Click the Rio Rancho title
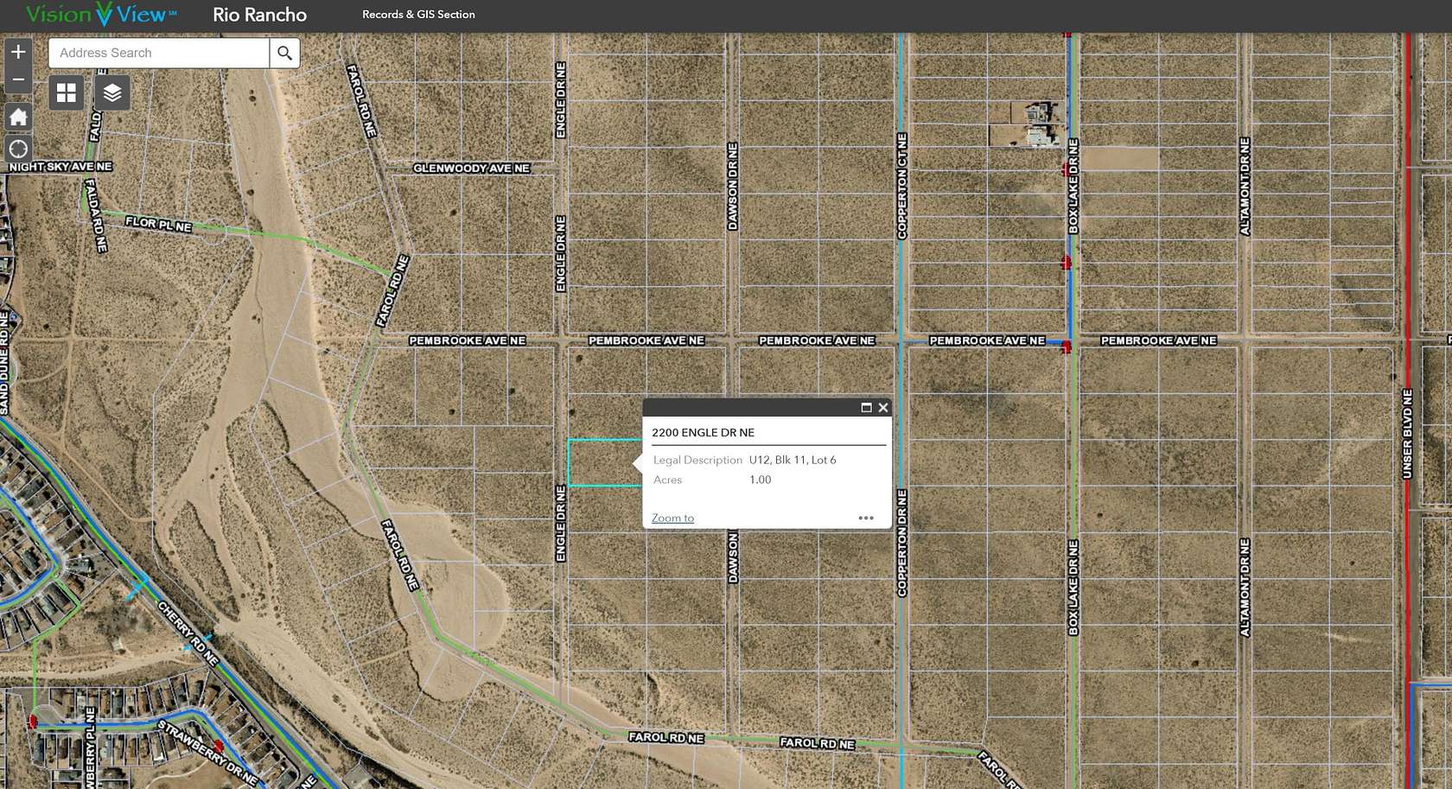1452x789 pixels. coord(258,14)
